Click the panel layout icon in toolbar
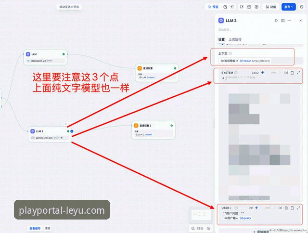This screenshot has width=308, height=233. pyautogui.click(x=249, y=7)
